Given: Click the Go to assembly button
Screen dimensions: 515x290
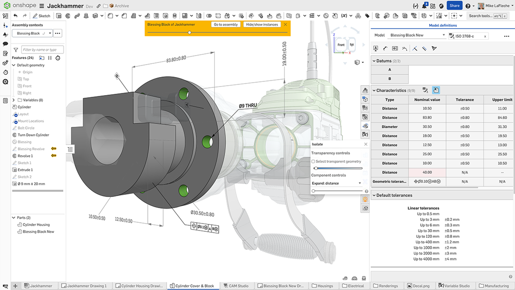Looking at the screenshot, I should tap(226, 24).
